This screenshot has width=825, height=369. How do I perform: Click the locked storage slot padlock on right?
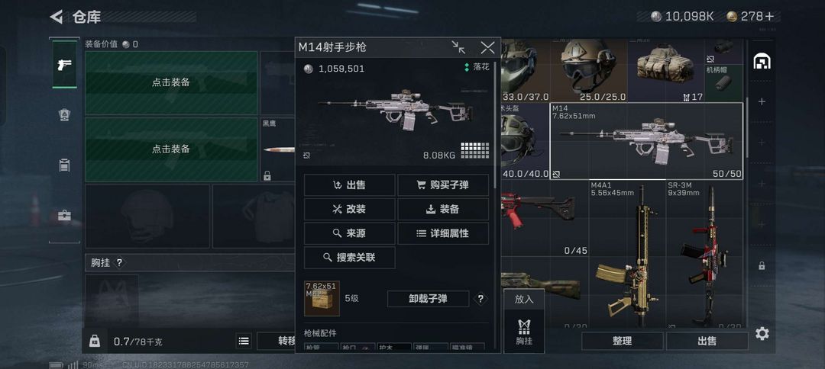coord(762,265)
